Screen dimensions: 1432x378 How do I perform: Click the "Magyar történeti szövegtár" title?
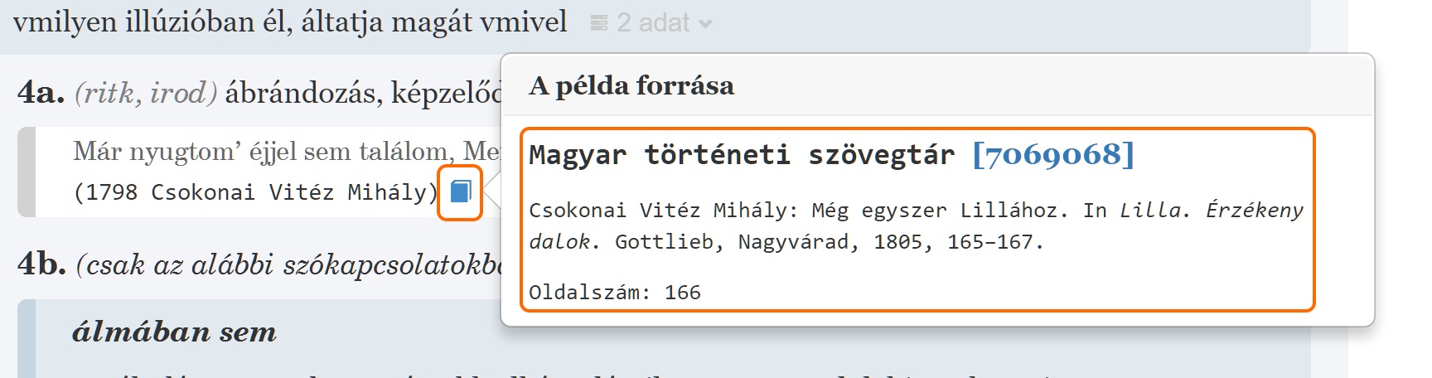[742, 155]
